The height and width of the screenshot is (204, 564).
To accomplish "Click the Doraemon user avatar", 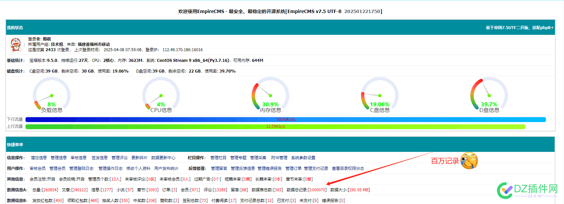I will point(15,45).
